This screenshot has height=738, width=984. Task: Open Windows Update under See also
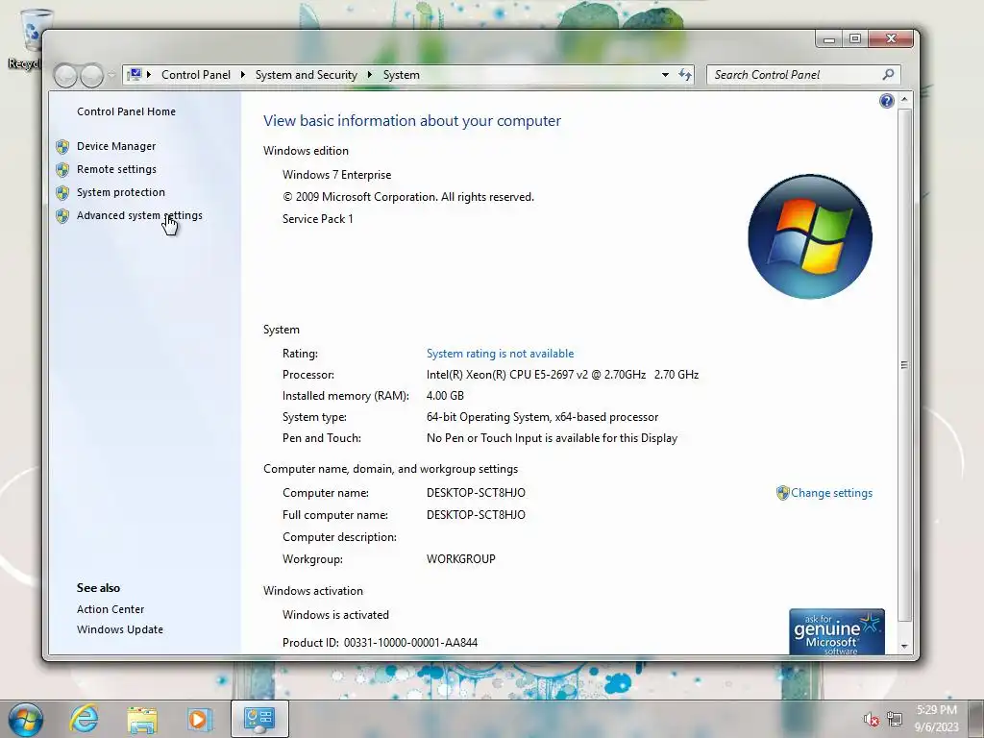pos(120,629)
